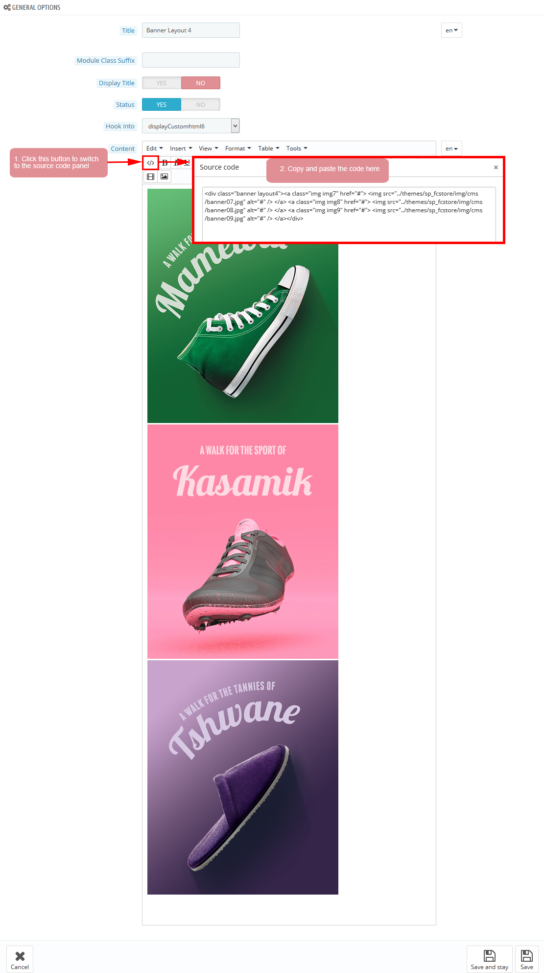
Task: Toggle bold formatting in the editor
Action: tap(165, 163)
